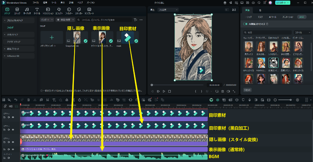
Task: Mute the ビデオ3 track speaker icon
Action: coord(9,130)
